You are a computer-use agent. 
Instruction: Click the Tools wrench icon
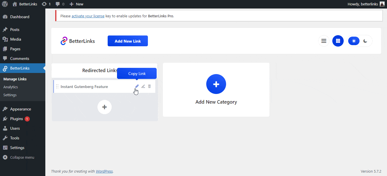(5, 138)
